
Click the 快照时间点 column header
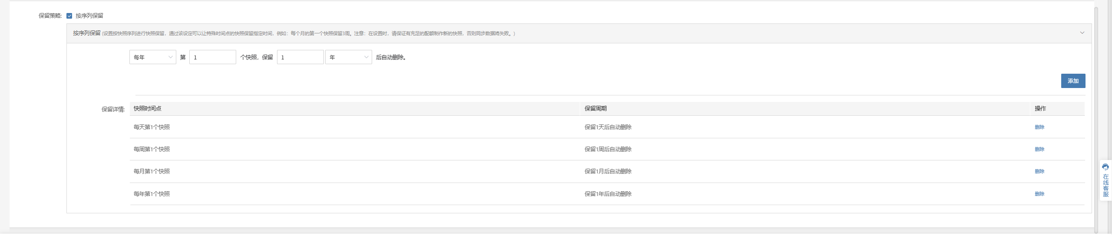click(x=148, y=108)
